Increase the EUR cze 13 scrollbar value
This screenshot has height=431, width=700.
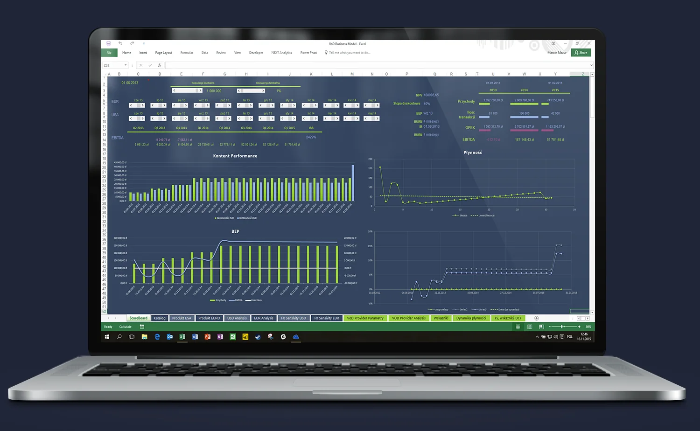[143, 105]
